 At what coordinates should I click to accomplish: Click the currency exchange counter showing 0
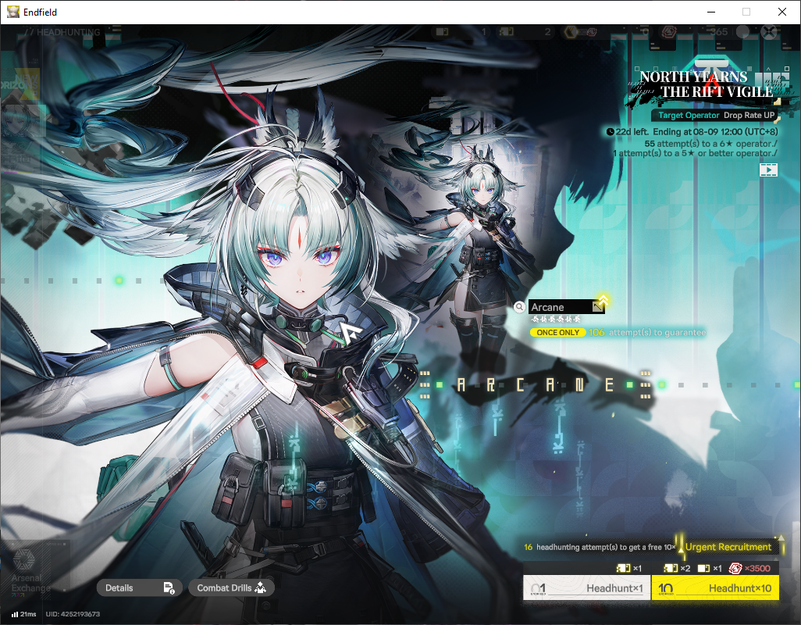tap(608, 32)
